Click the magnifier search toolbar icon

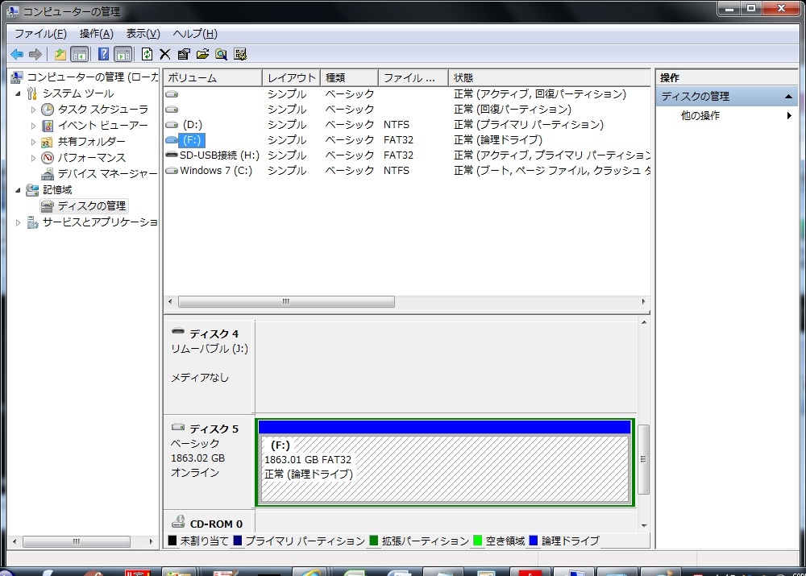[221, 54]
